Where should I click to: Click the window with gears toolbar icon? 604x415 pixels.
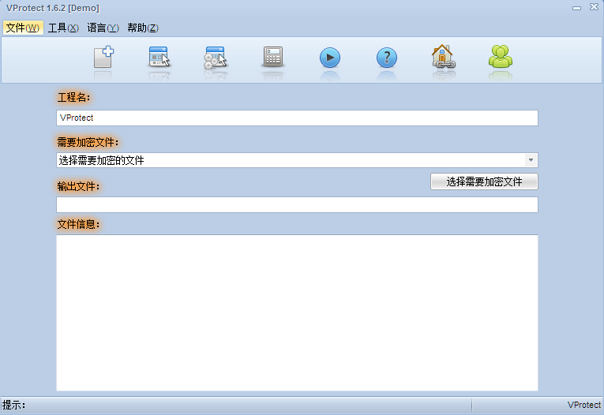(216, 58)
